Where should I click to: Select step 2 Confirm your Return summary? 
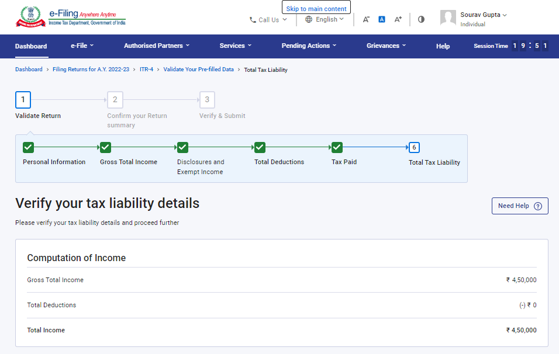click(x=115, y=100)
